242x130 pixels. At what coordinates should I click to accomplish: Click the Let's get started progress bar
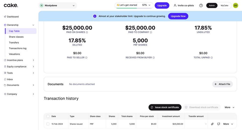pyautogui.click(x=134, y=5)
